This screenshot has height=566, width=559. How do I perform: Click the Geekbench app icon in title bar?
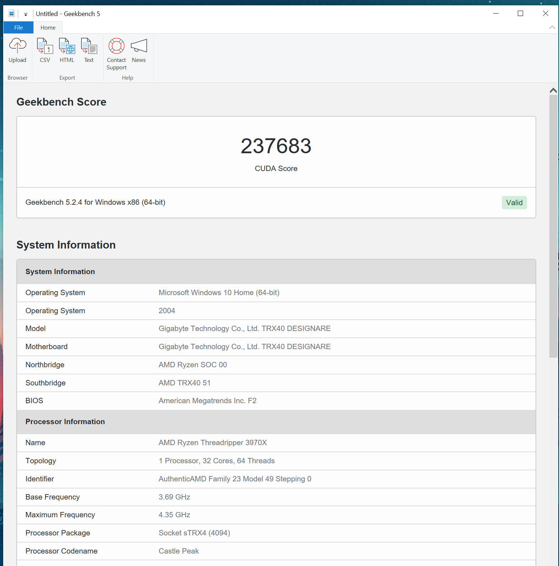coord(12,14)
